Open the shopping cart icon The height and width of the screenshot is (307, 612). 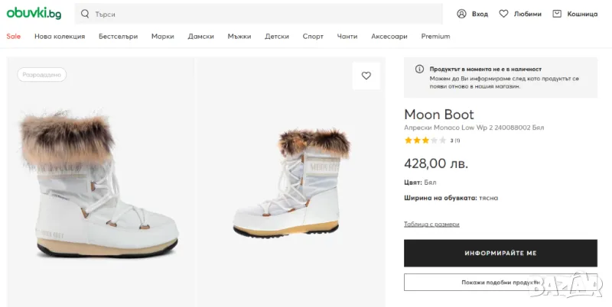(557, 14)
